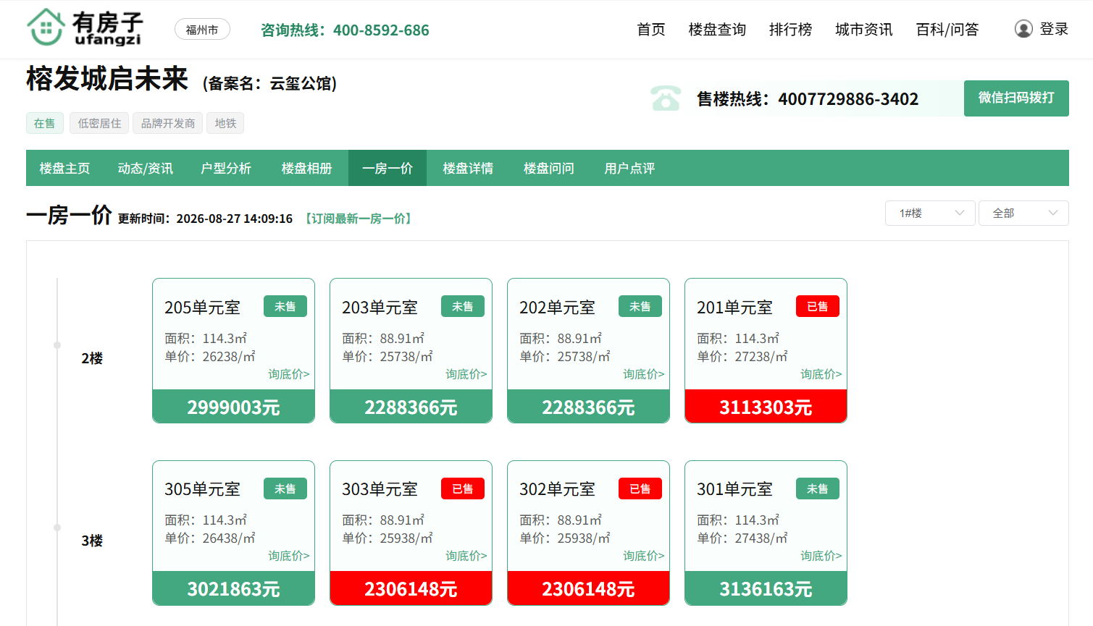Click the 地铁 tag
This screenshot has width=1093, height=626.
[225, 123]
